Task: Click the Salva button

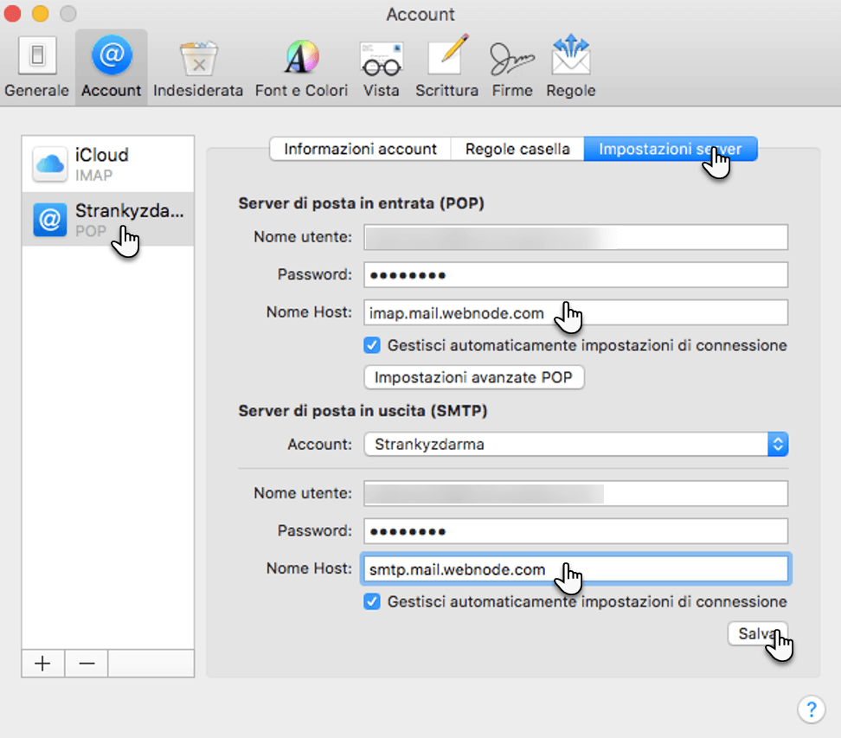Action: click(757, 633)
